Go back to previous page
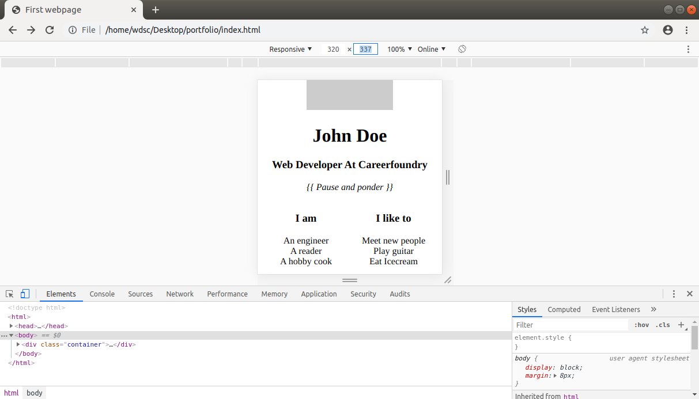This screenshot has height=399, width=699. coord(13,30)
